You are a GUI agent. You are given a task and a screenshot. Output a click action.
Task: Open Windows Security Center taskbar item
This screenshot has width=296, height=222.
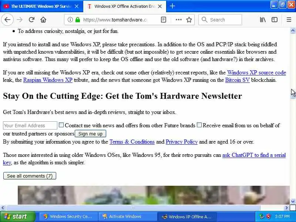click(x=68, y=216)
